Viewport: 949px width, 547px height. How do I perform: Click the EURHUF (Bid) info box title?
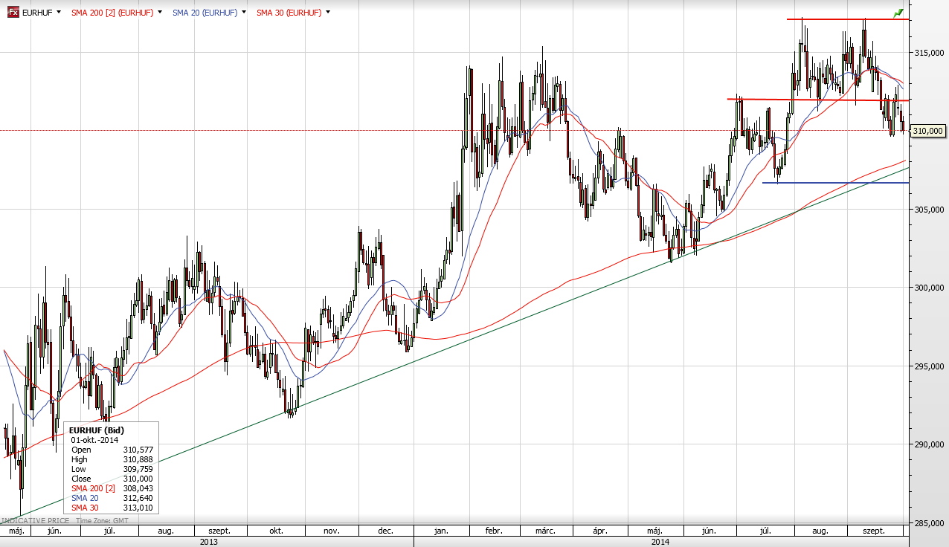(96, 430)
